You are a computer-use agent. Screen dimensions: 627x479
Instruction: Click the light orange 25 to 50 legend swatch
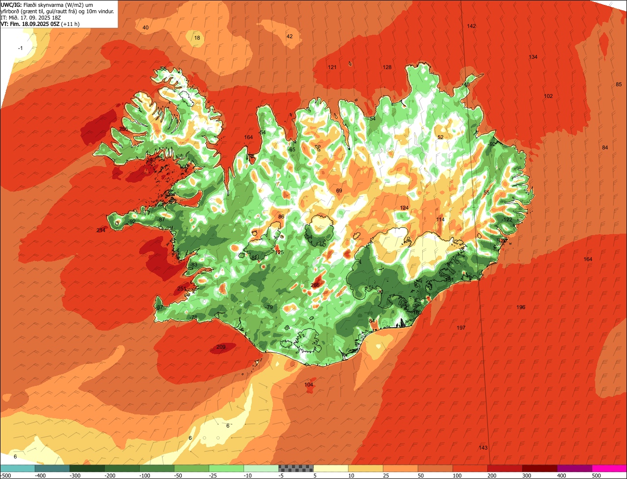click(401, 469)
